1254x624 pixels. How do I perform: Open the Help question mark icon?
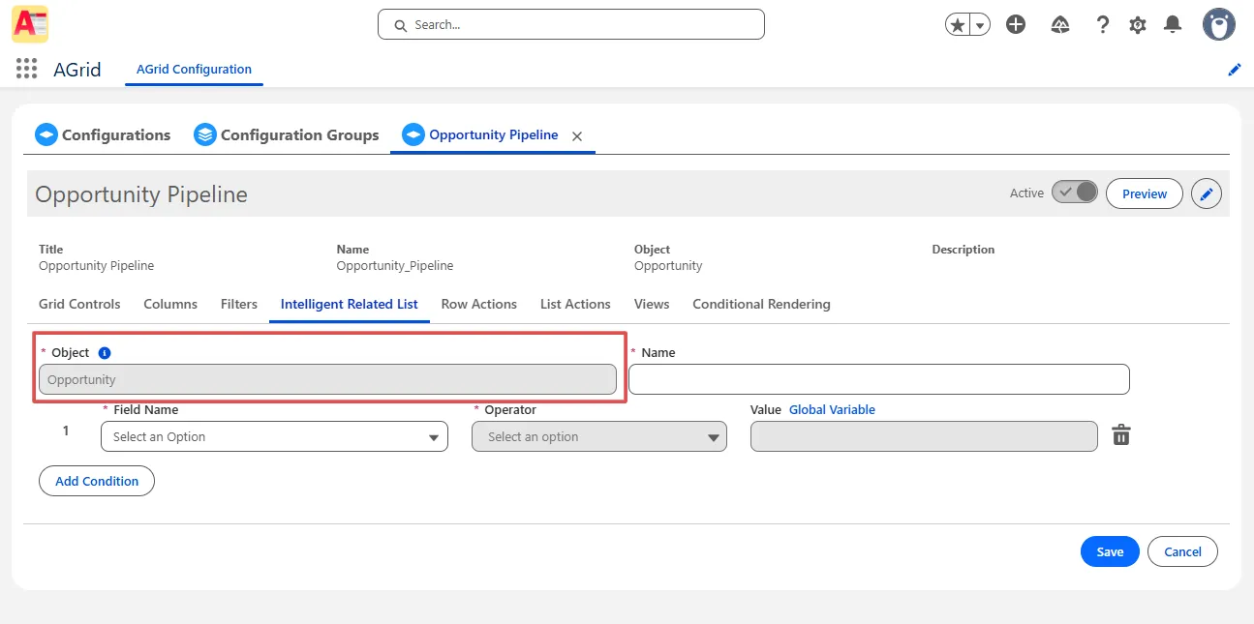pos(1102,25)
